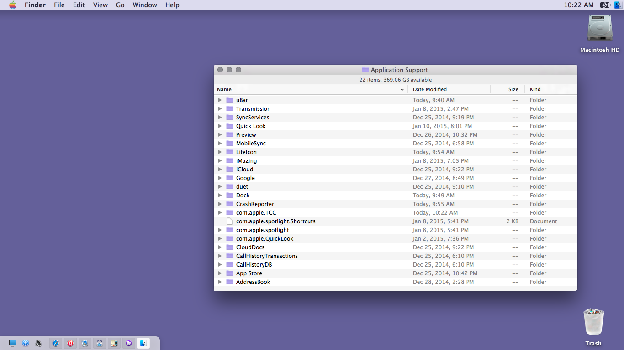Screen dimensions: 624x350
Task: Click the purple round dock icon
Action: pos(129,343)
